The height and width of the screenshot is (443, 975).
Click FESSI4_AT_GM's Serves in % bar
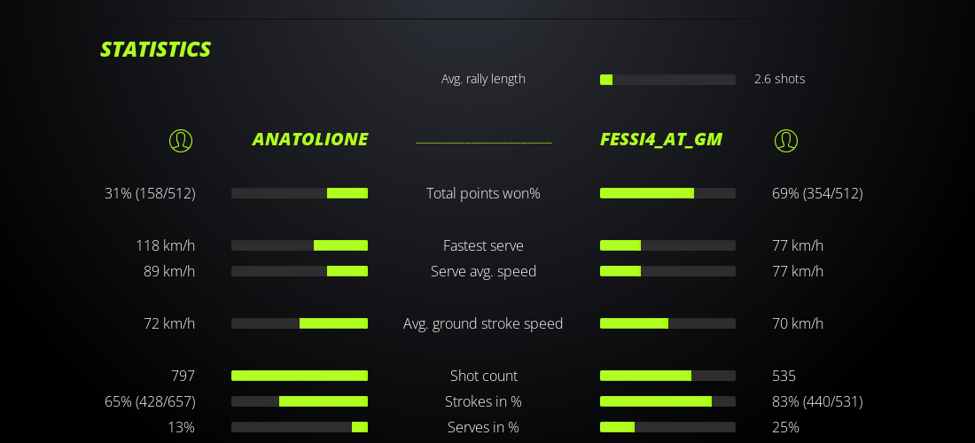(x=667, y=427)
